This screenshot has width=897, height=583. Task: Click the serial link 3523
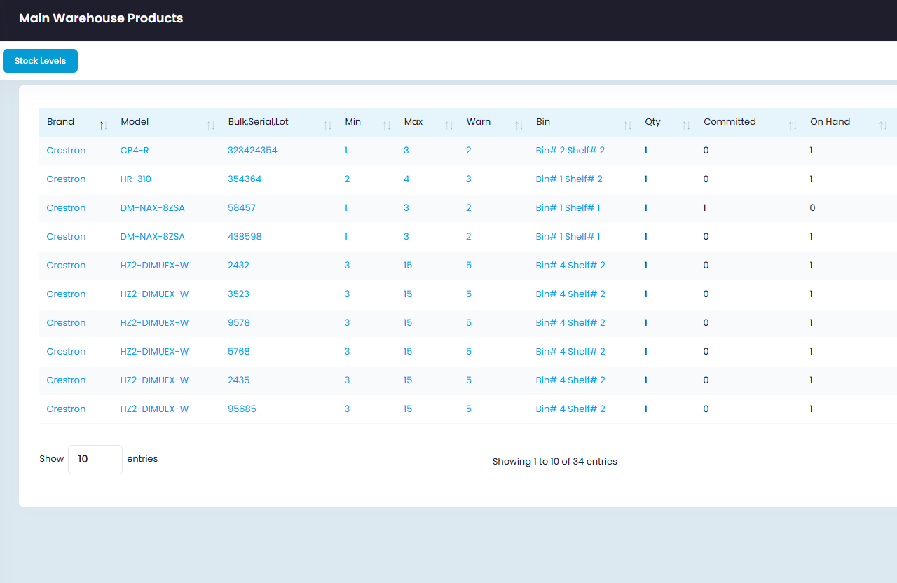pos(238,294)
